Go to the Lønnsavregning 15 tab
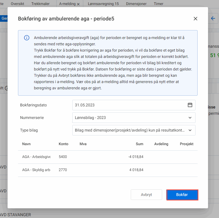The width and height of the screenshot is (219, 218). 103,4
